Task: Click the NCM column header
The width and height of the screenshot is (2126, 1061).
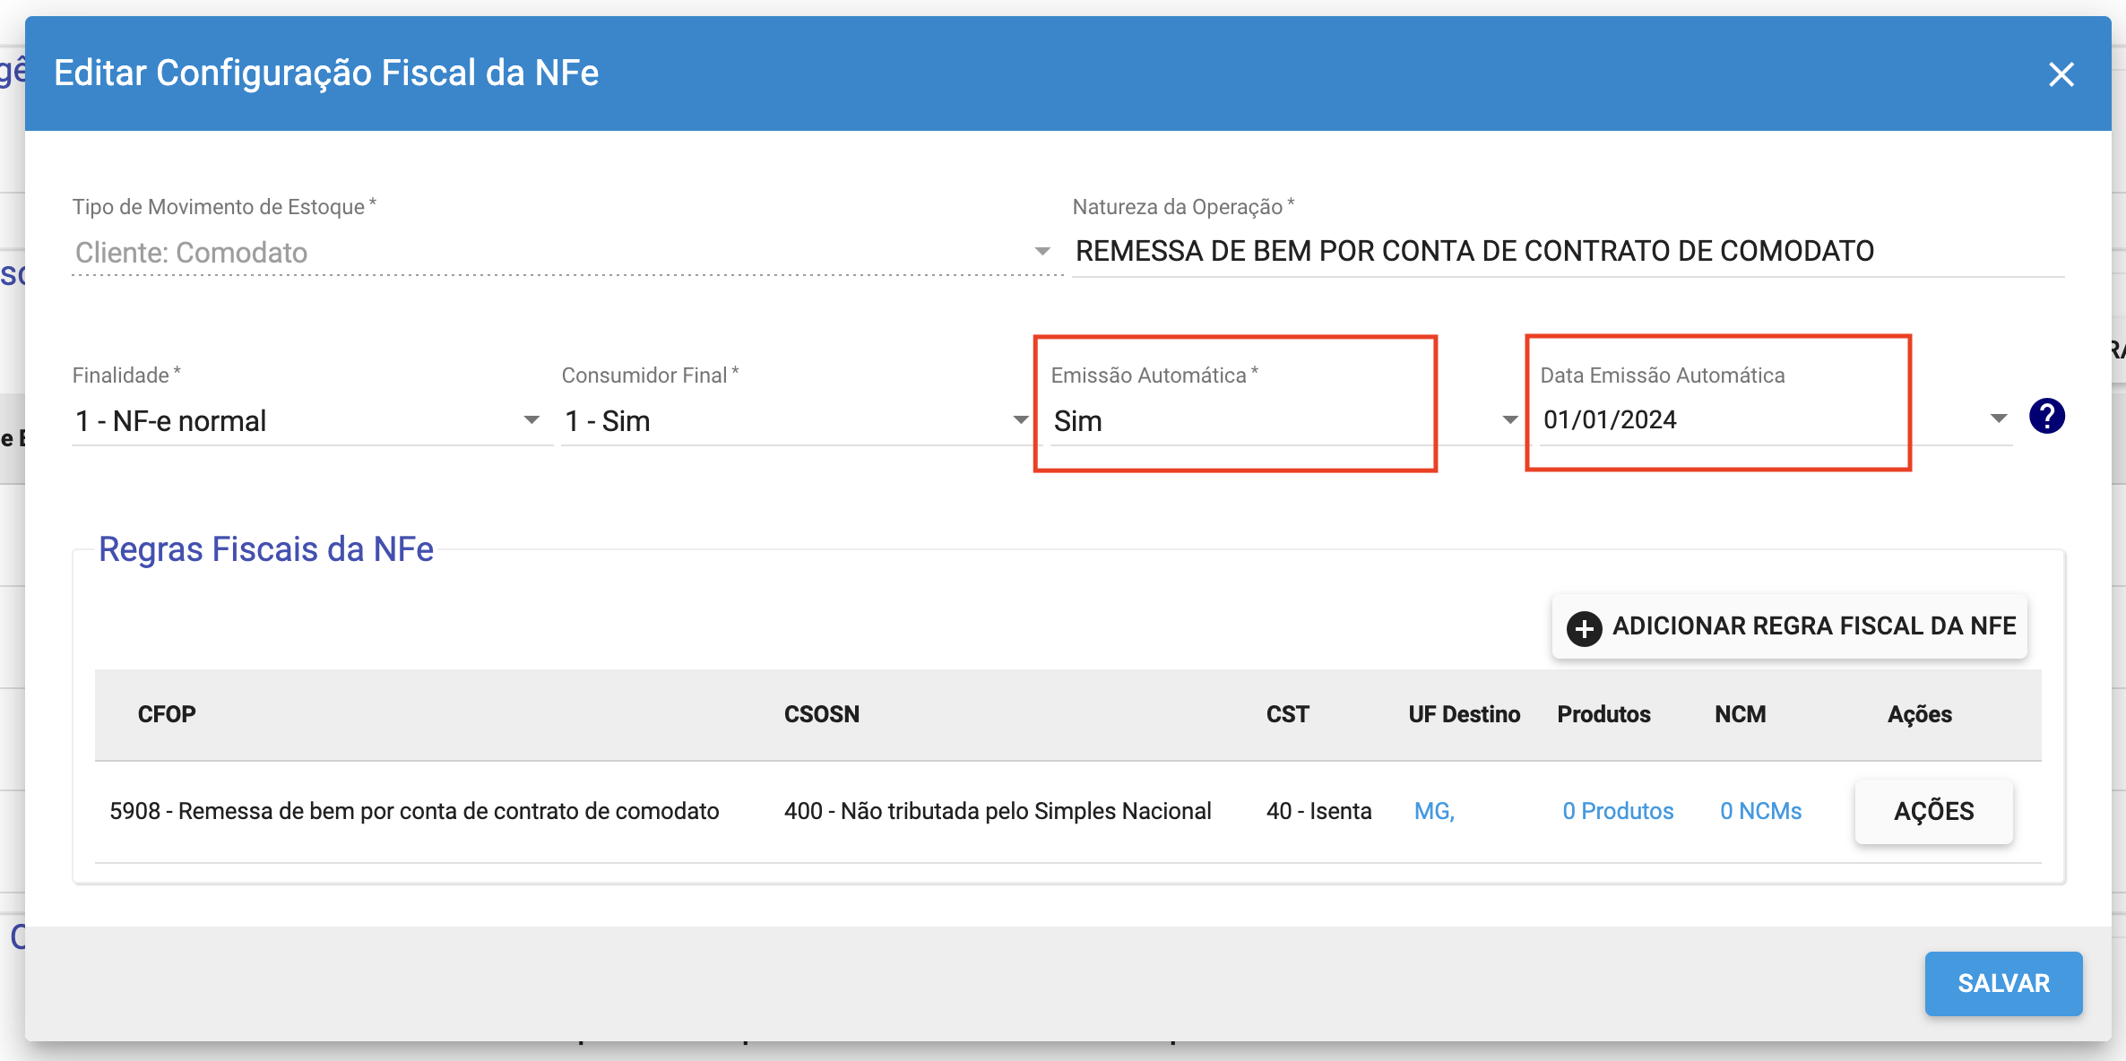Action: coord(1741,714)
